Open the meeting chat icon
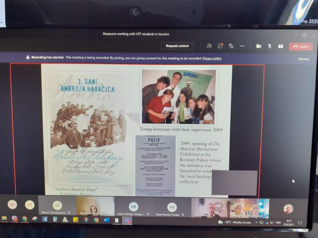The height and width of the screenshot is (238, 318). pos(220,46)
